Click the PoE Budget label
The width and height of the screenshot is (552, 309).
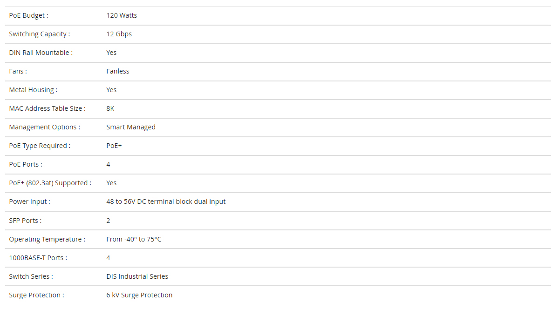[x=28, y=15]
